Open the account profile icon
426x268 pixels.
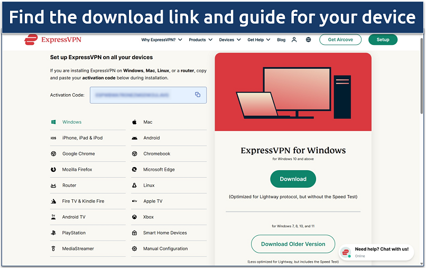tap(294, 40)
